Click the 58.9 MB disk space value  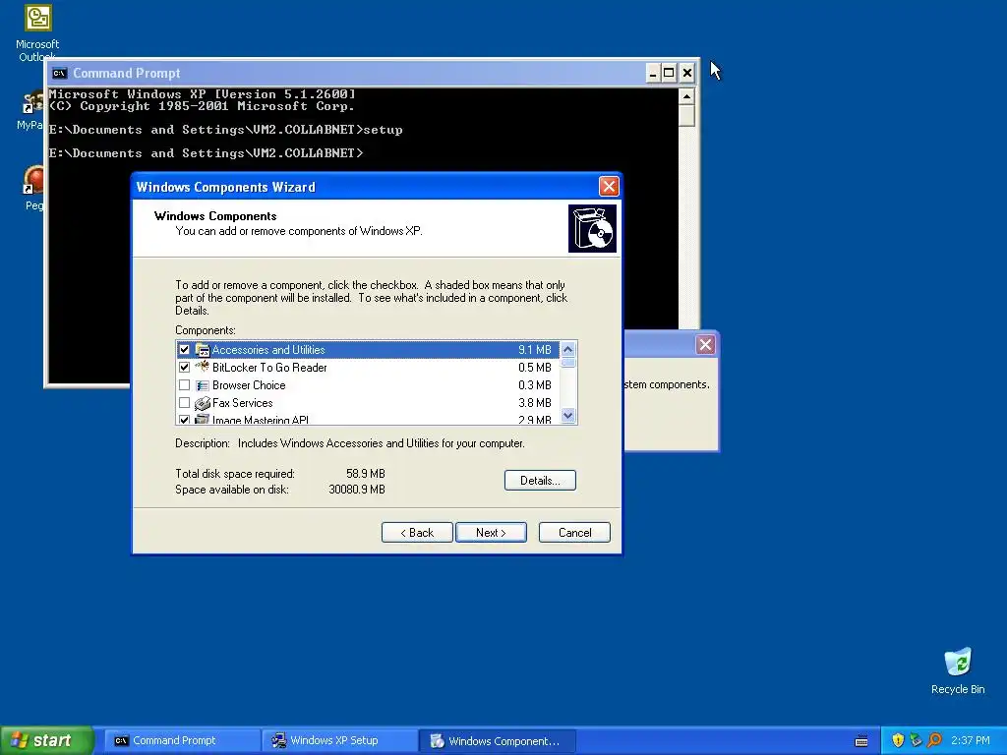366,474
